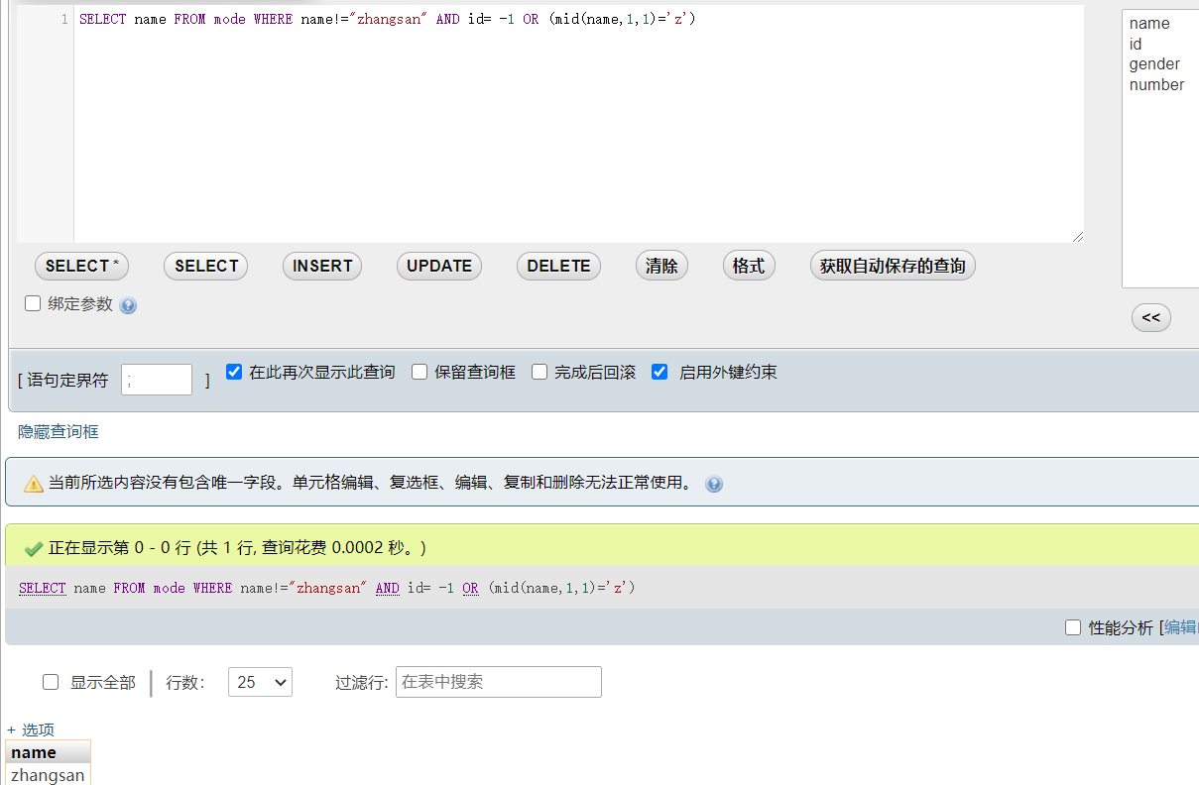Enable the 保留查询框 checkbox

click(420, 372)
